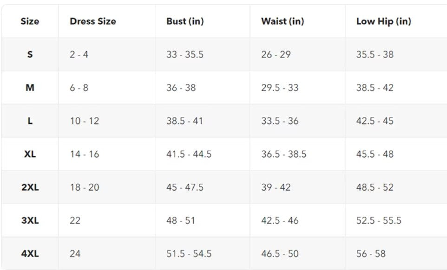Image resolution: width=447 pixels, height=270 pixels.
Task: Select the XL size row label
Action: tap(30, 154)
